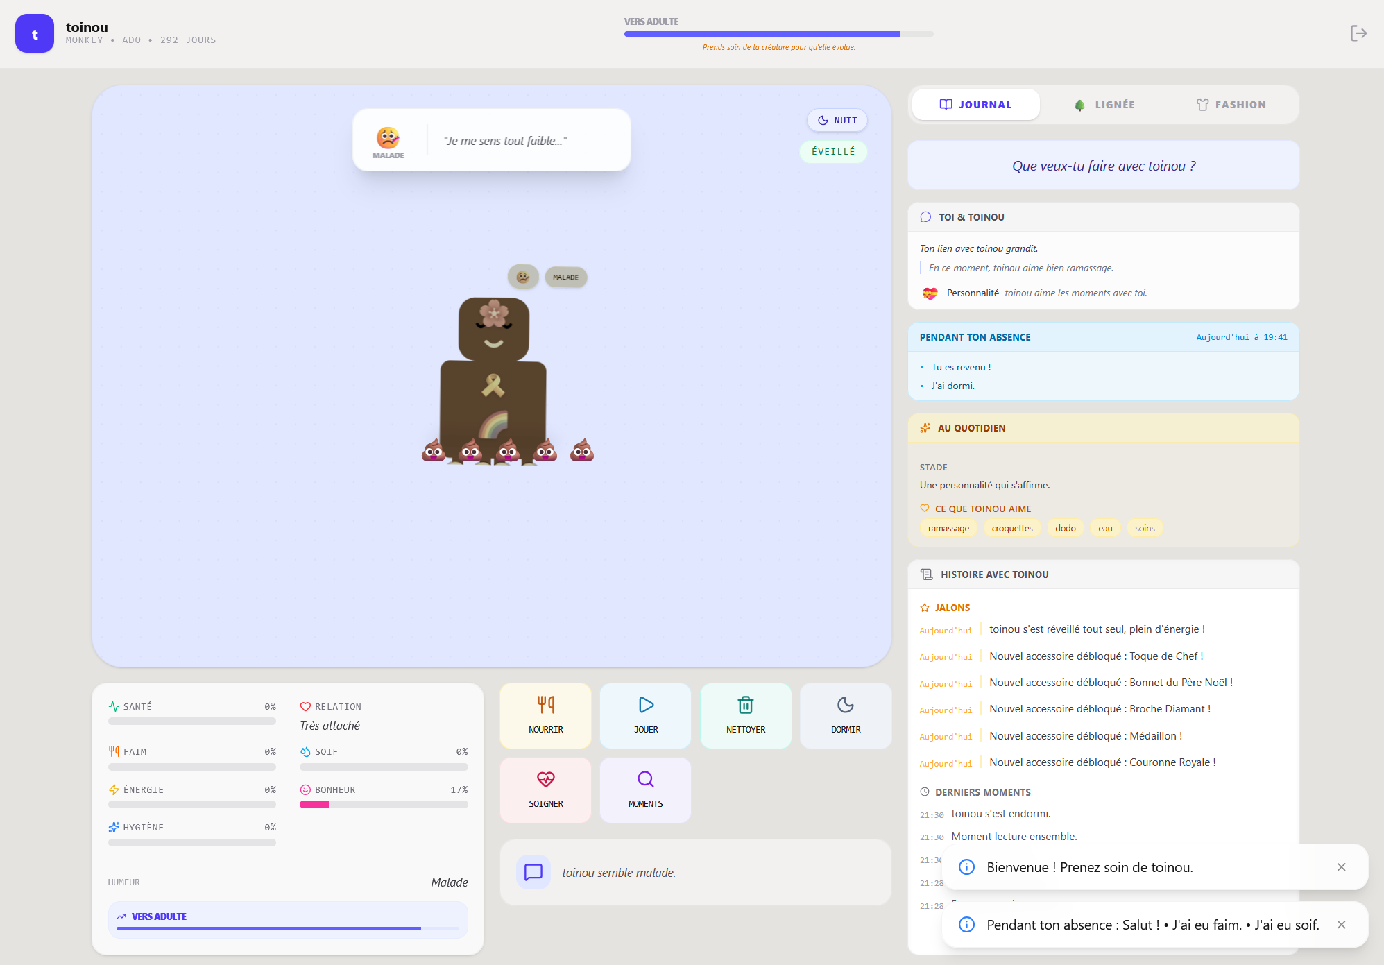1384x965 pixels.
Task: Heal toinou with the Soigner heart icon
Action: (x=545, y=779)
